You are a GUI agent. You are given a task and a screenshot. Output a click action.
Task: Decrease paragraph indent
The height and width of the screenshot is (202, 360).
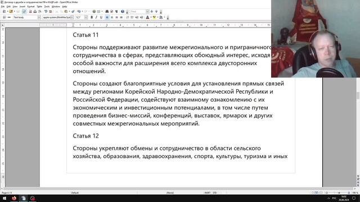(x=137, y=17)
